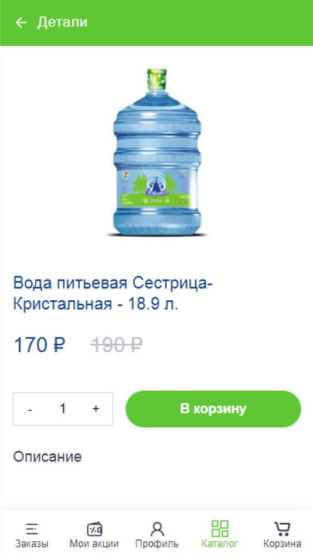Add item with В корзину button
Screen dimensions: 313x557
tap(213, 409)
